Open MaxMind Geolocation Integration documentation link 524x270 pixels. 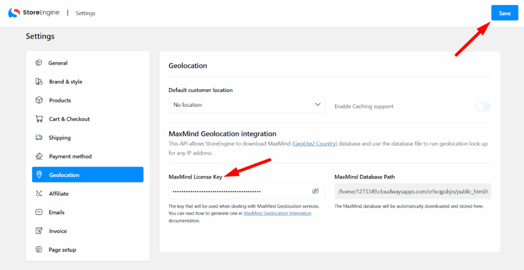click(277, 213)
